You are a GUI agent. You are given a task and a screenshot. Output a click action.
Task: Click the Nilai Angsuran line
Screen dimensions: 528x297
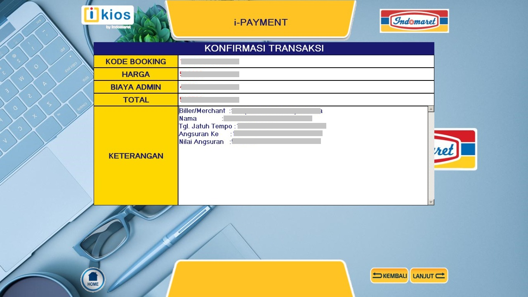[x=250, y=141]
